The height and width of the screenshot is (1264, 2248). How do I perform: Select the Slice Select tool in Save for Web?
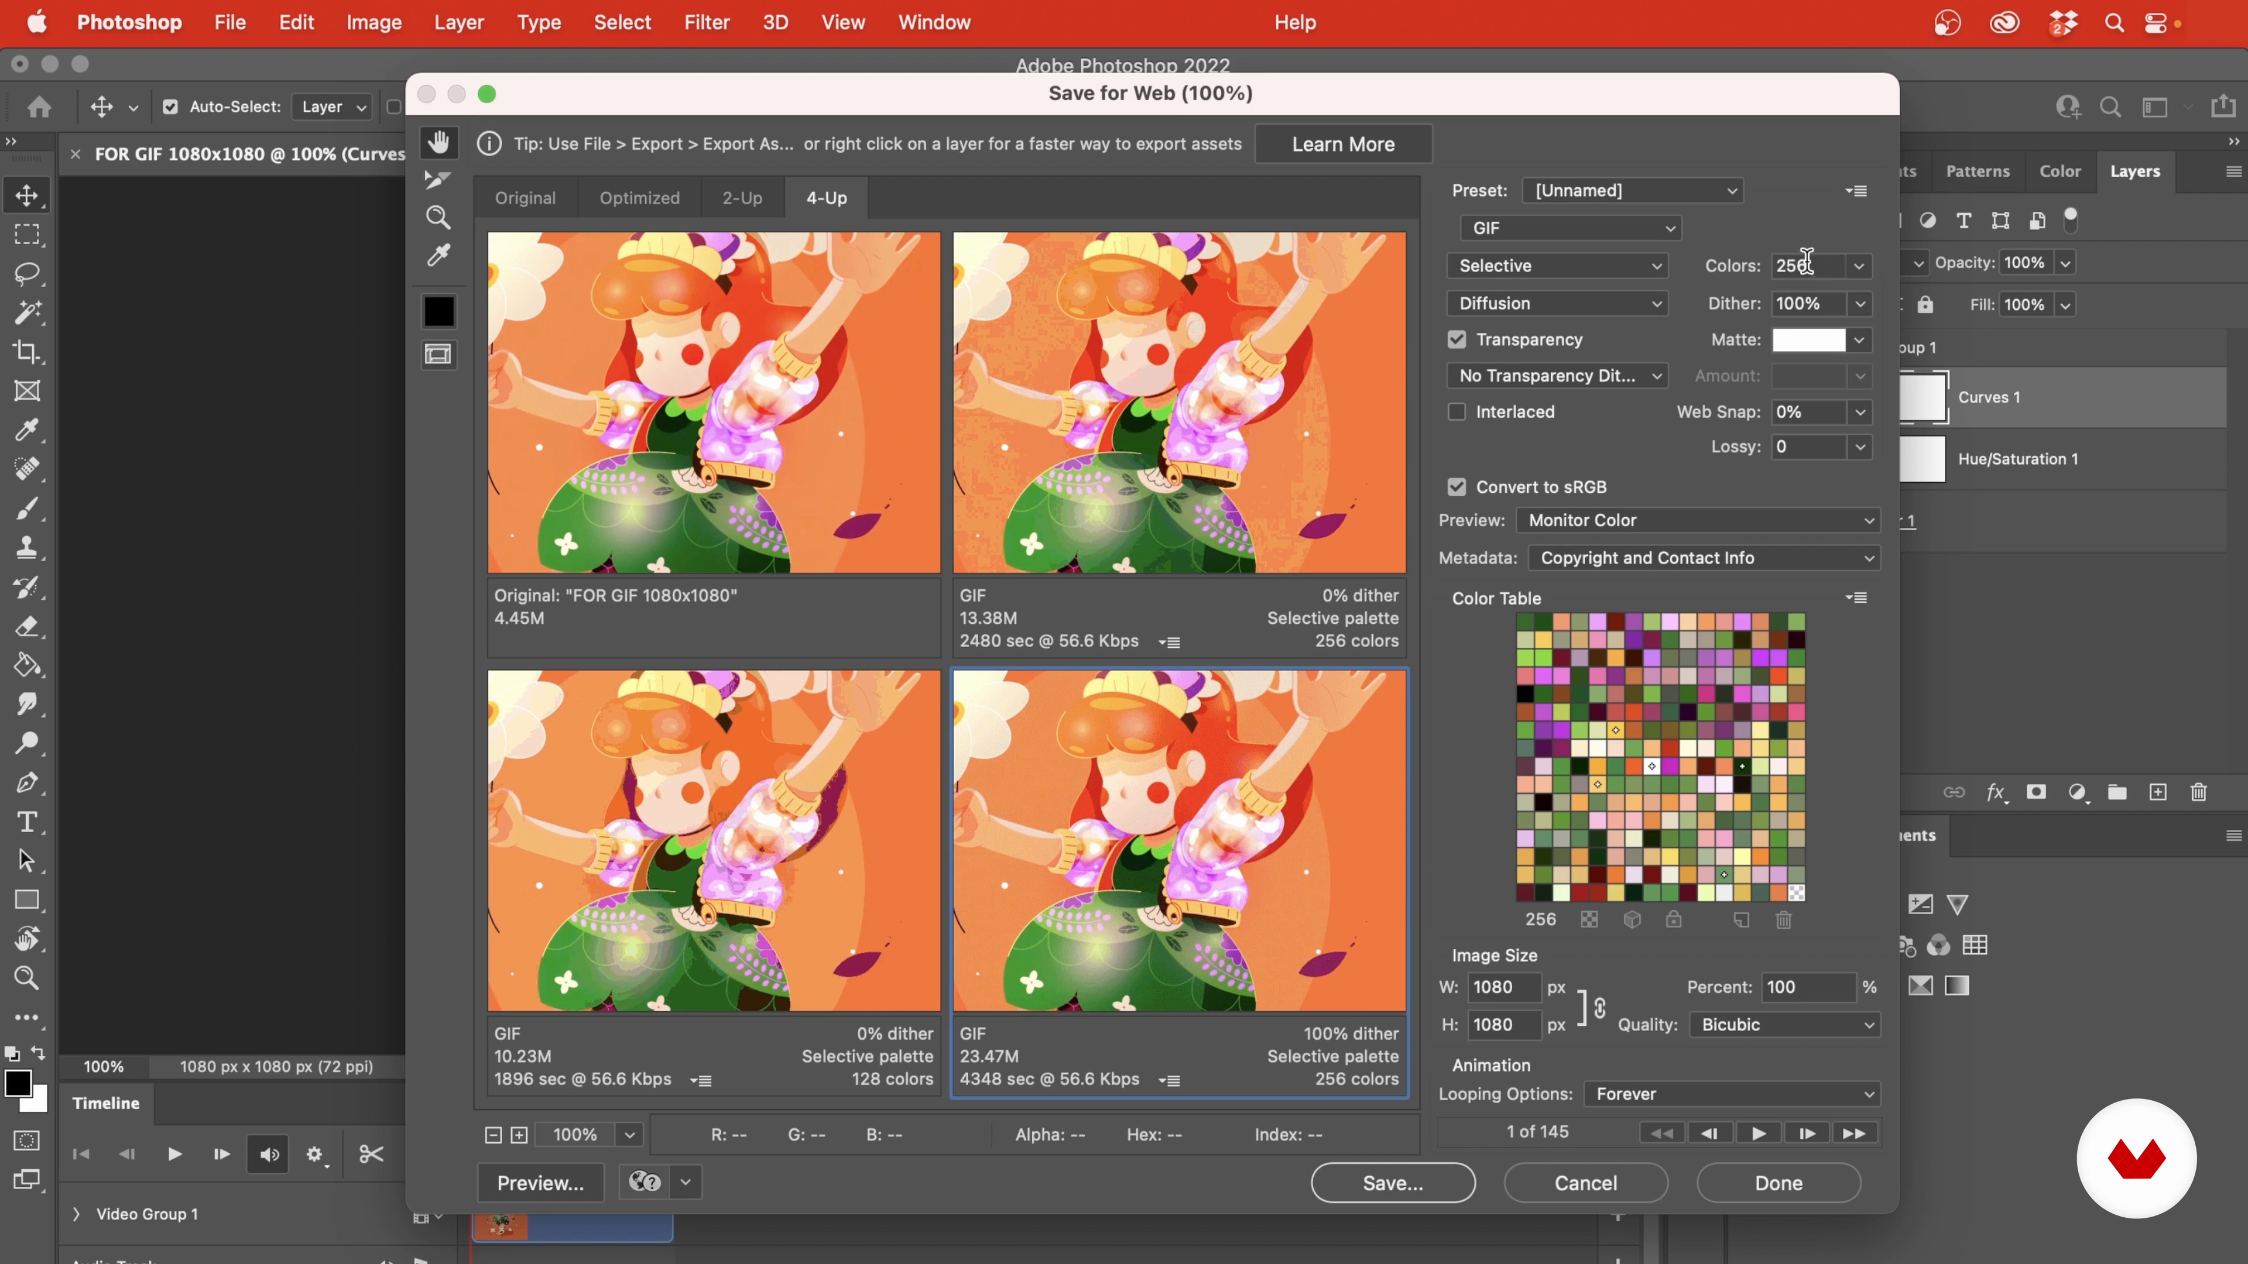coord(437,180)
